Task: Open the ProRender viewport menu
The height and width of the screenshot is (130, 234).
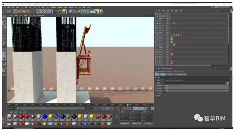Action: [40, 15]
